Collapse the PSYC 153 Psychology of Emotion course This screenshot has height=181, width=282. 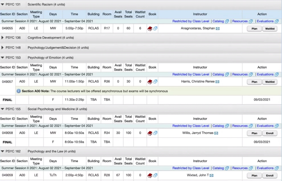(x=2, y=58)
